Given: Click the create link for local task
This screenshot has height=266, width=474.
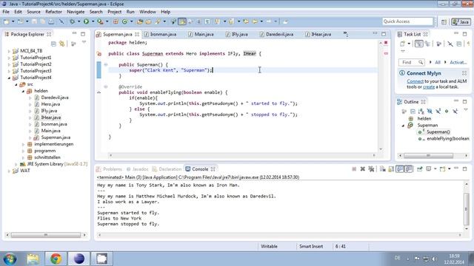Looking at the screenshot, I should pyautogui.click(x=429, y=87).
